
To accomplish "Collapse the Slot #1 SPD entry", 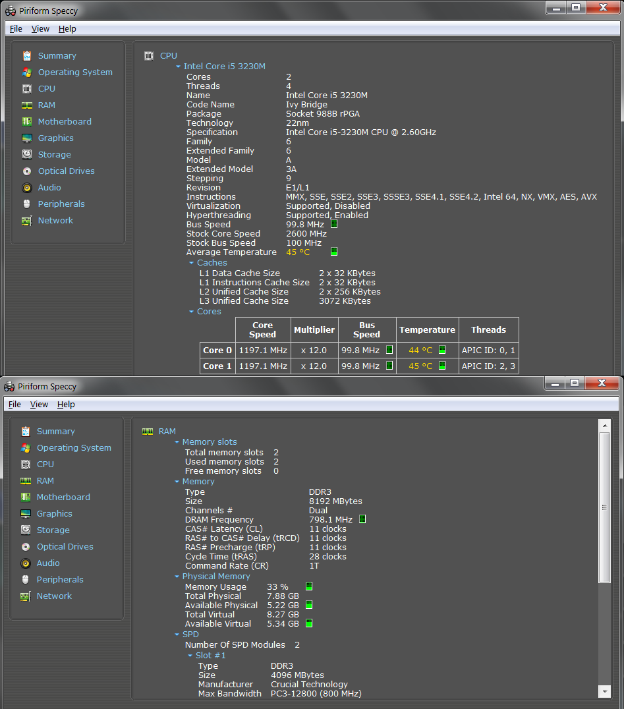I will 190,656.
